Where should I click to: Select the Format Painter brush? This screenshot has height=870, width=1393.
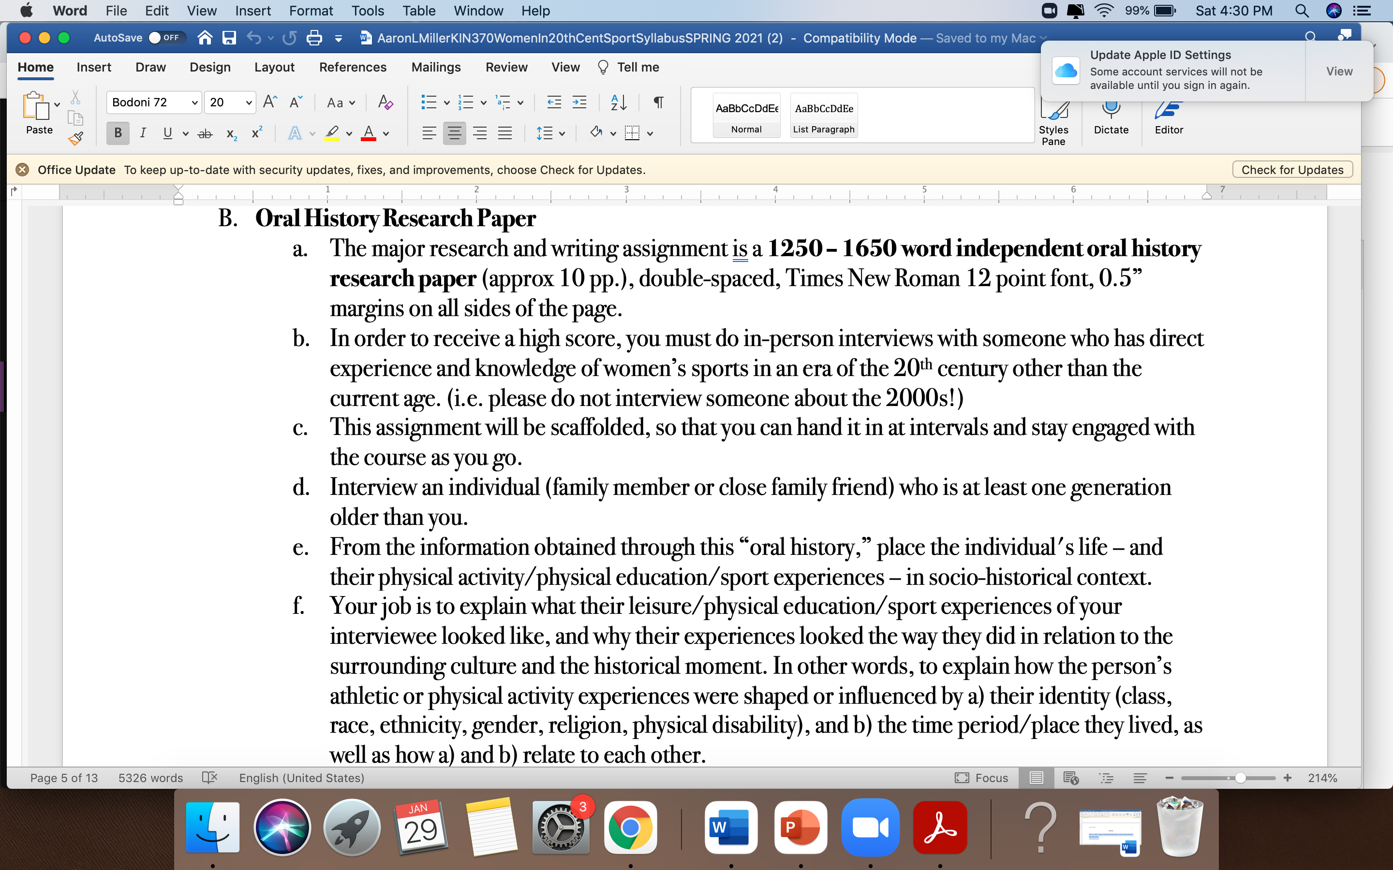[x=75, y=138]
